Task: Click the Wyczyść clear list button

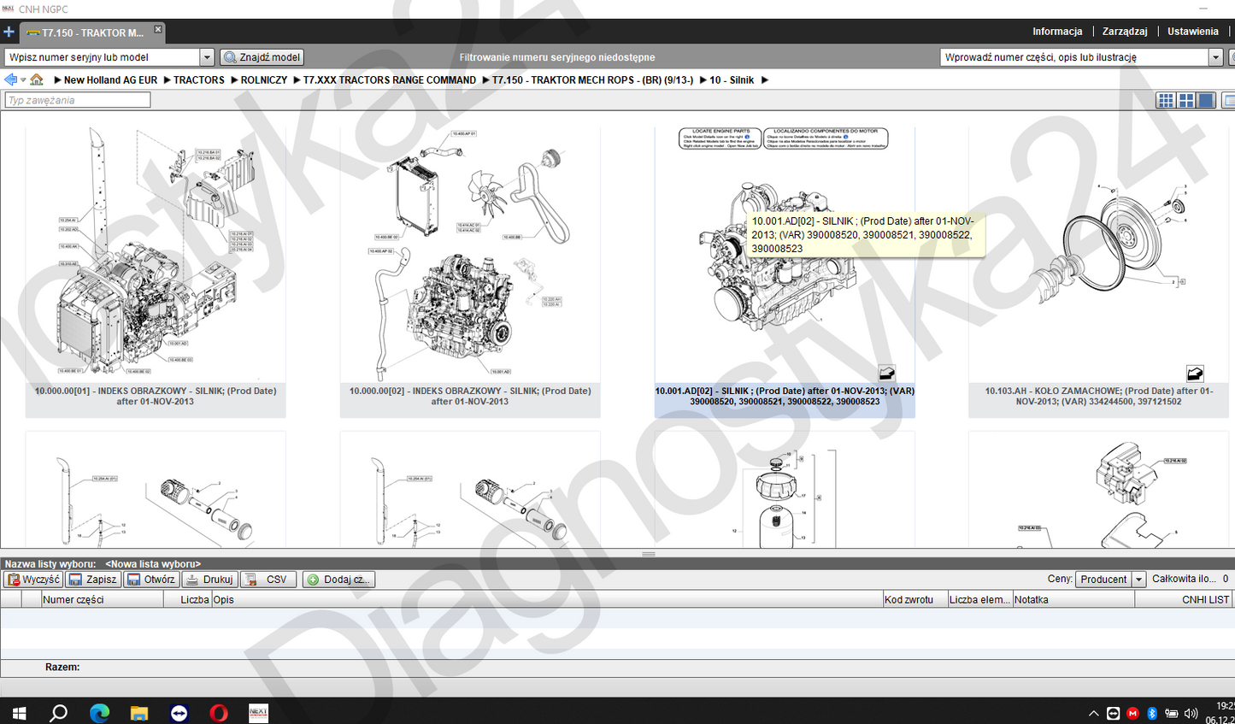Action: click(33, 580)
